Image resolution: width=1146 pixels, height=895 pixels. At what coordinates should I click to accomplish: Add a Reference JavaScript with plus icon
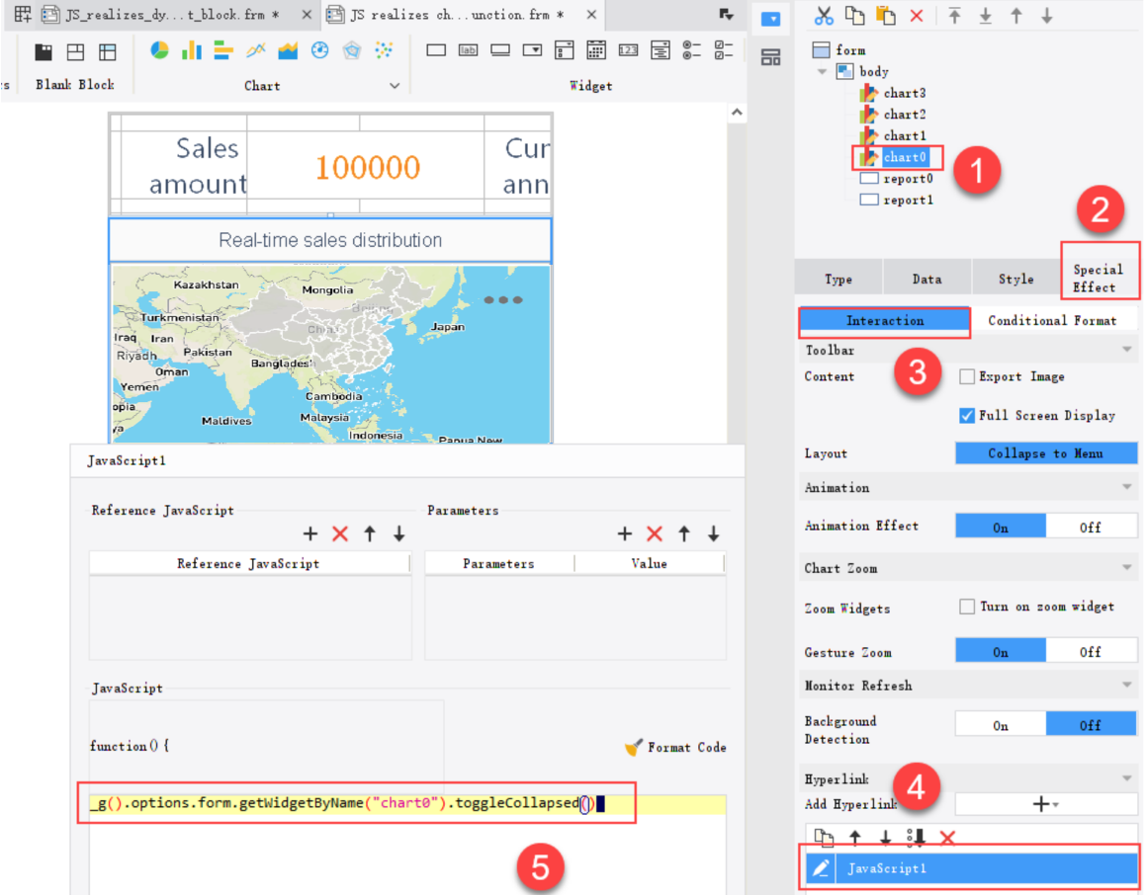point(310,533)
